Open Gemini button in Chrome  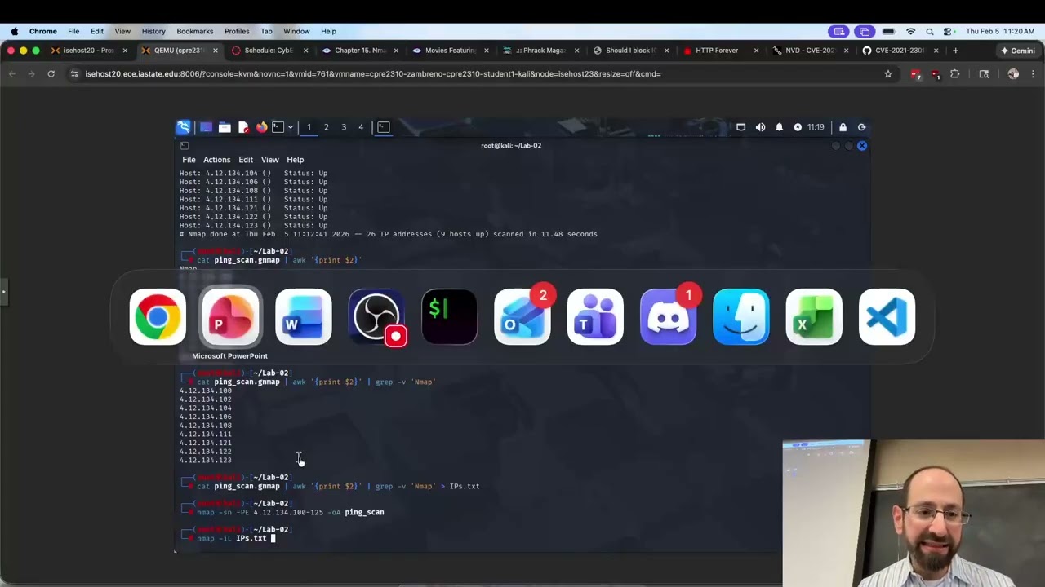pyautogui.click(x=1017, y=51)
